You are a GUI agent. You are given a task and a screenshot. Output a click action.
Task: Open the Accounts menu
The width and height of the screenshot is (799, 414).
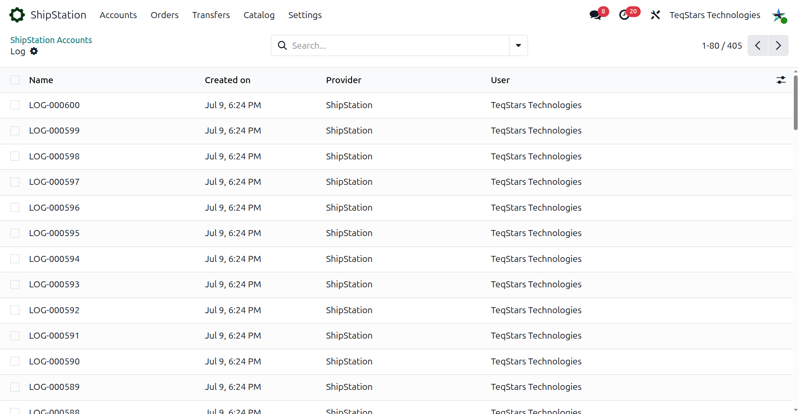[x=118, y=15]
